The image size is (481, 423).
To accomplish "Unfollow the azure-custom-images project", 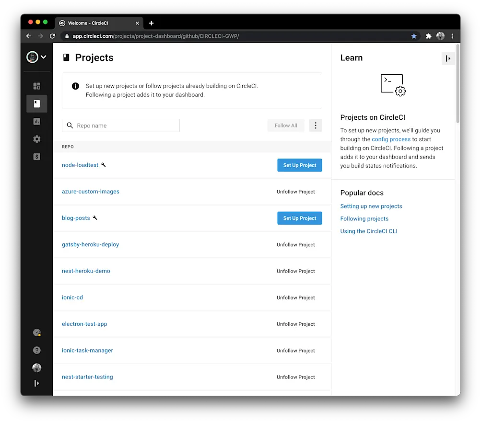I will click(x=295, y=192).
